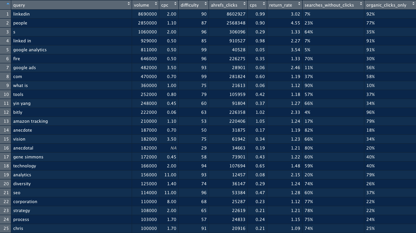
Task: Click ahrefs_clicks value 8602927
Action: point(236,14)
